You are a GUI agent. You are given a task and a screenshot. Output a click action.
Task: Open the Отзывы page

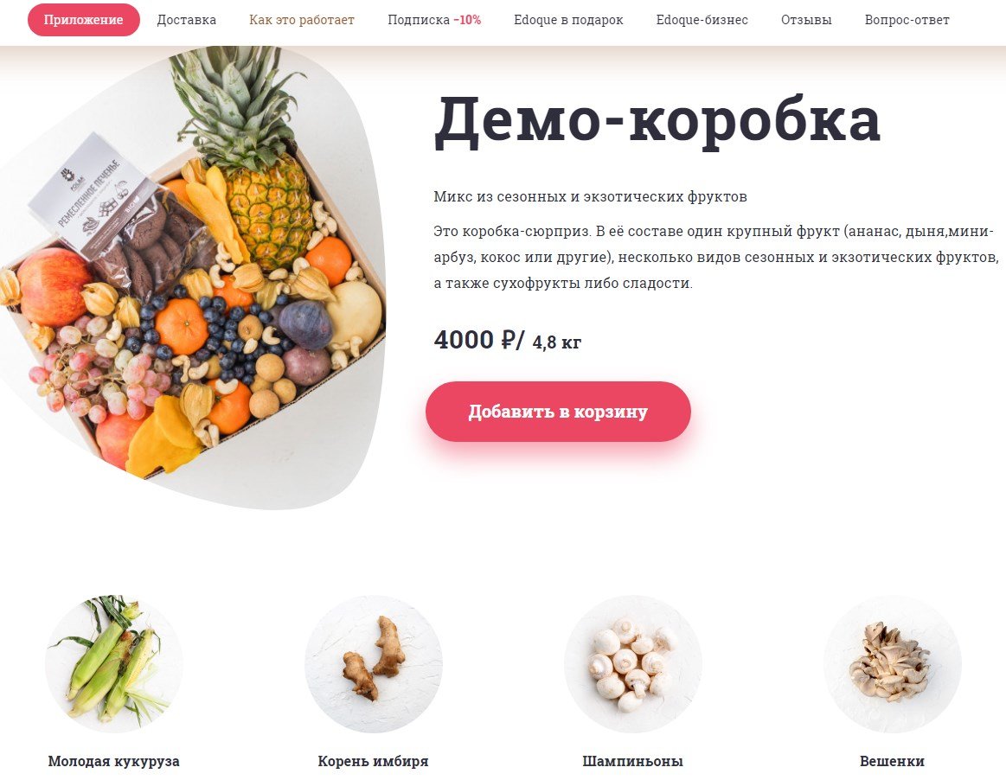tap(806, 20)
